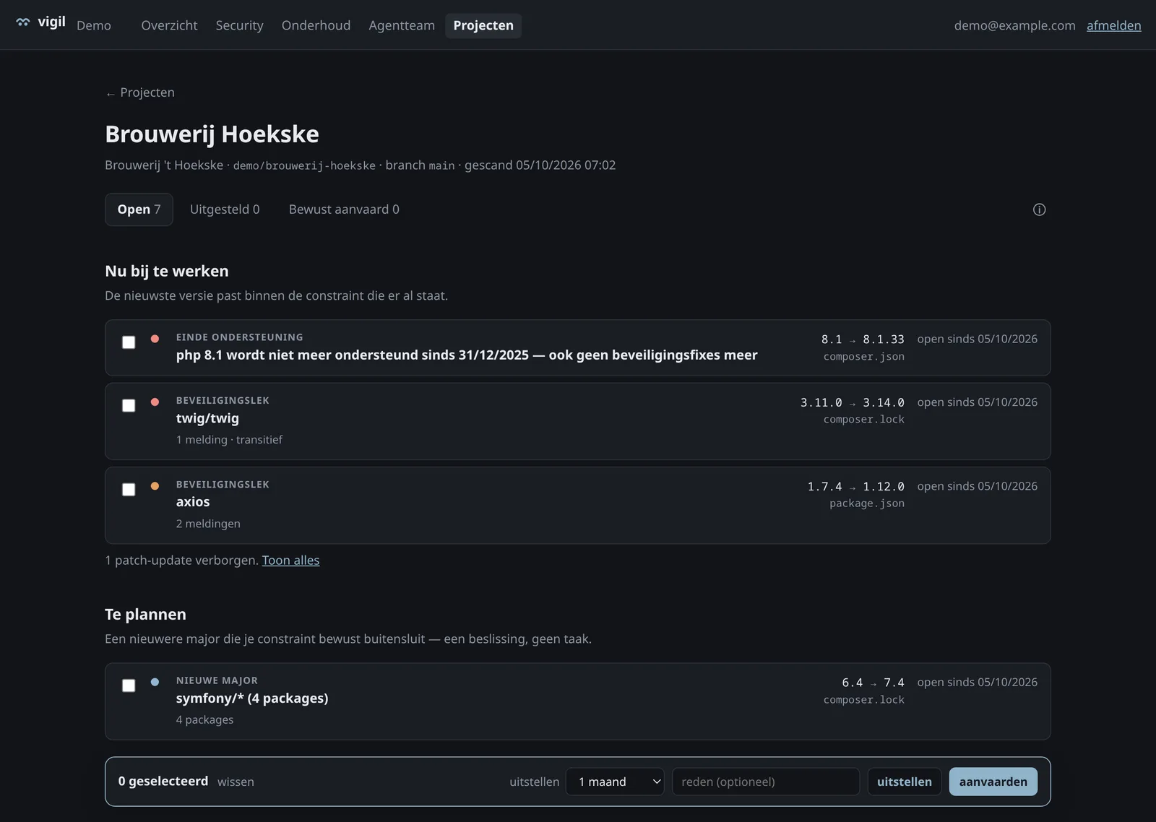Click version text 8.1 → 8.1.33
Screen dimensions: 1156x822
pos(863,339)
